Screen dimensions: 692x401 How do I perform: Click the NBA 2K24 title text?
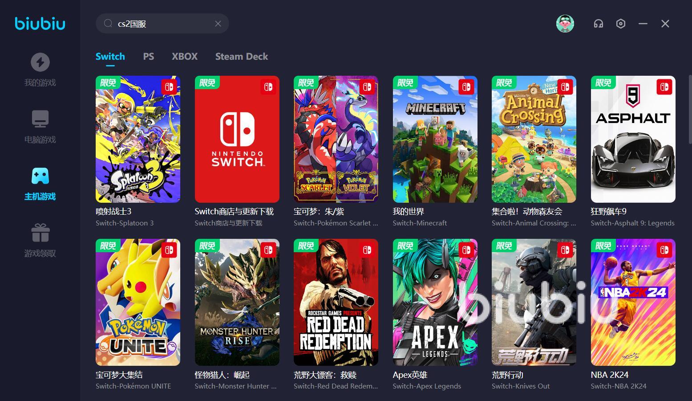(610, 375)
